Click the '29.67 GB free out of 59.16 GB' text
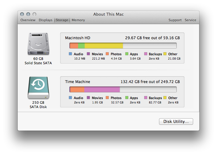 (x=153, y=38)
